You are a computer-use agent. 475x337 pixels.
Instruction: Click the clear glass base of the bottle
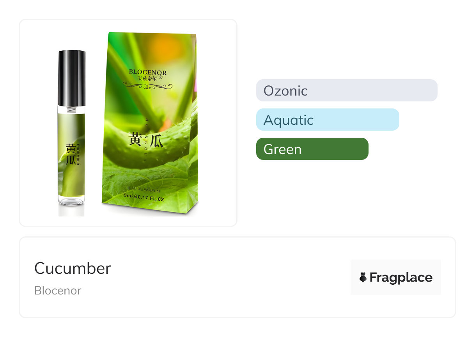click(71, 200)
